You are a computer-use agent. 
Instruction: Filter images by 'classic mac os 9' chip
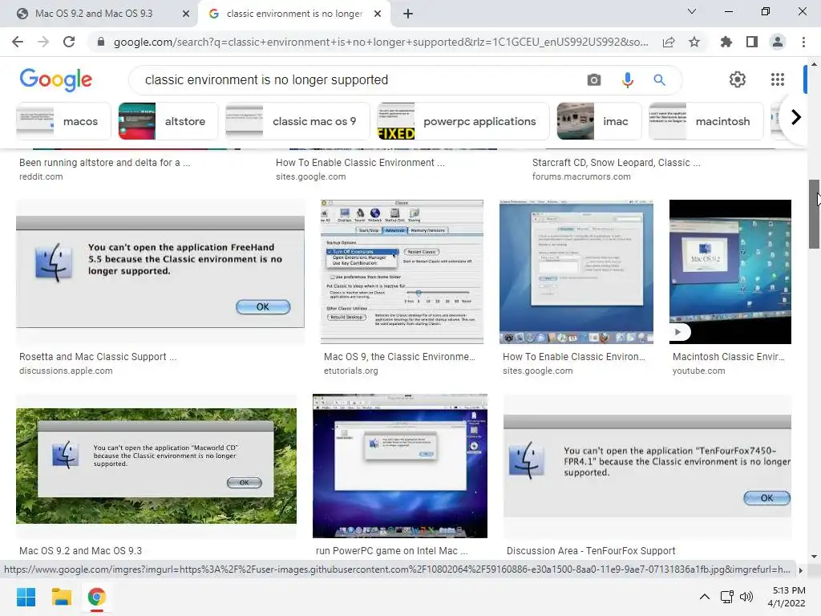297,121
